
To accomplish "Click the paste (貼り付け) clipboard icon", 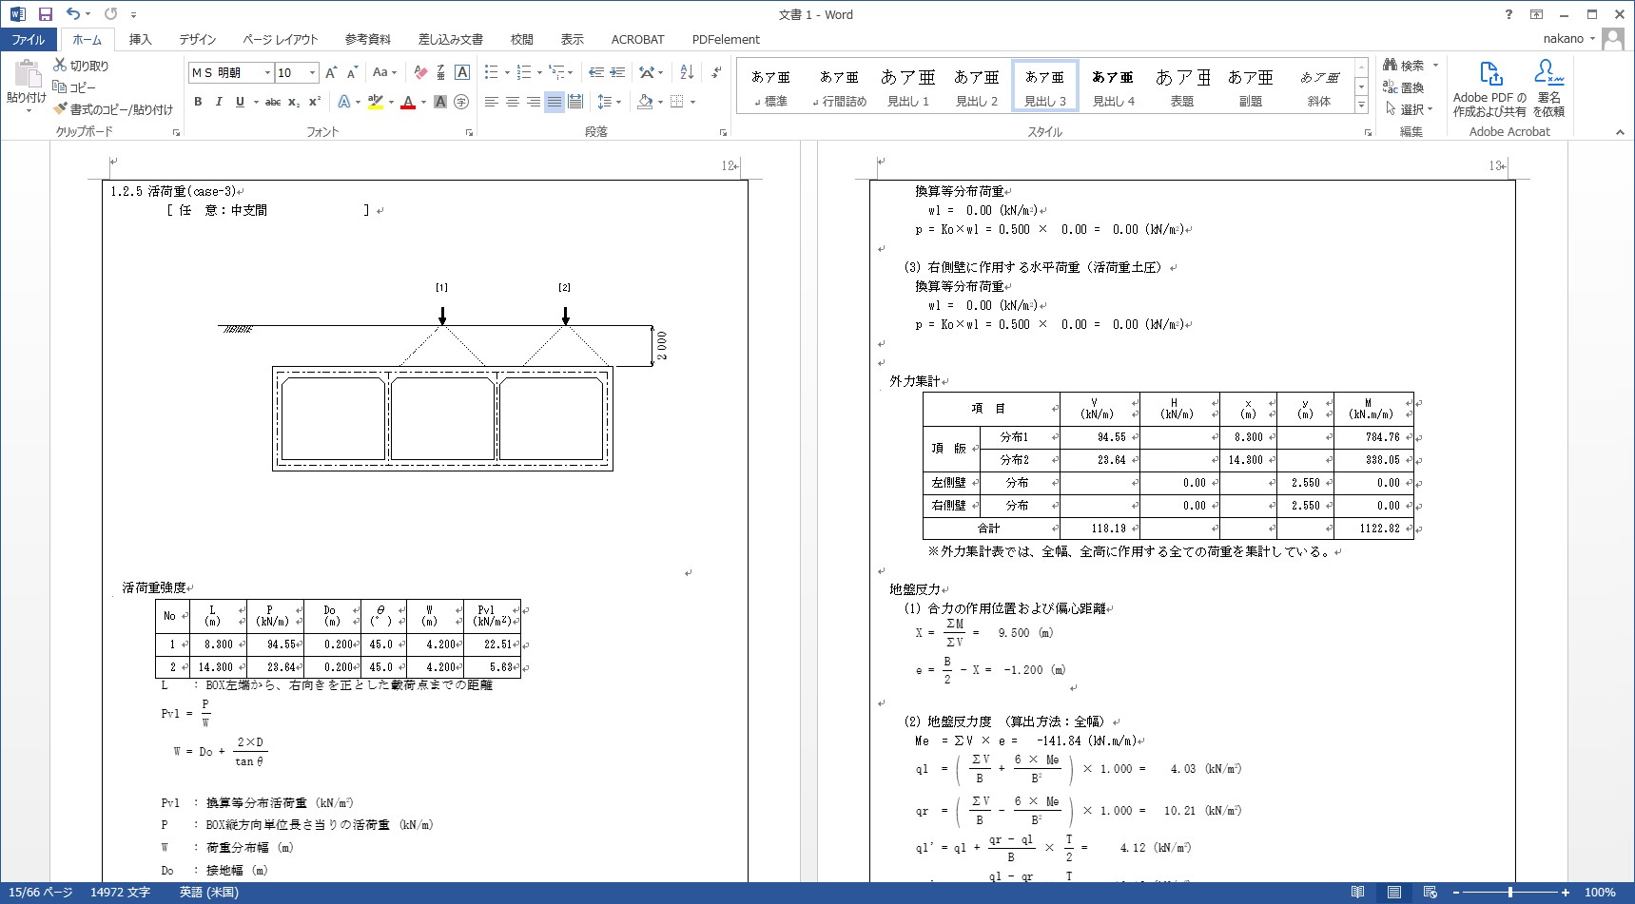I will [x=27, y=75].
